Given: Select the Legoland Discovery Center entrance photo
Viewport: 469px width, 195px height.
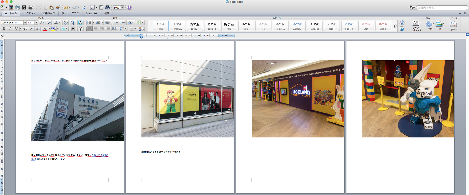Looking at the screenshot, I should 298,99.
